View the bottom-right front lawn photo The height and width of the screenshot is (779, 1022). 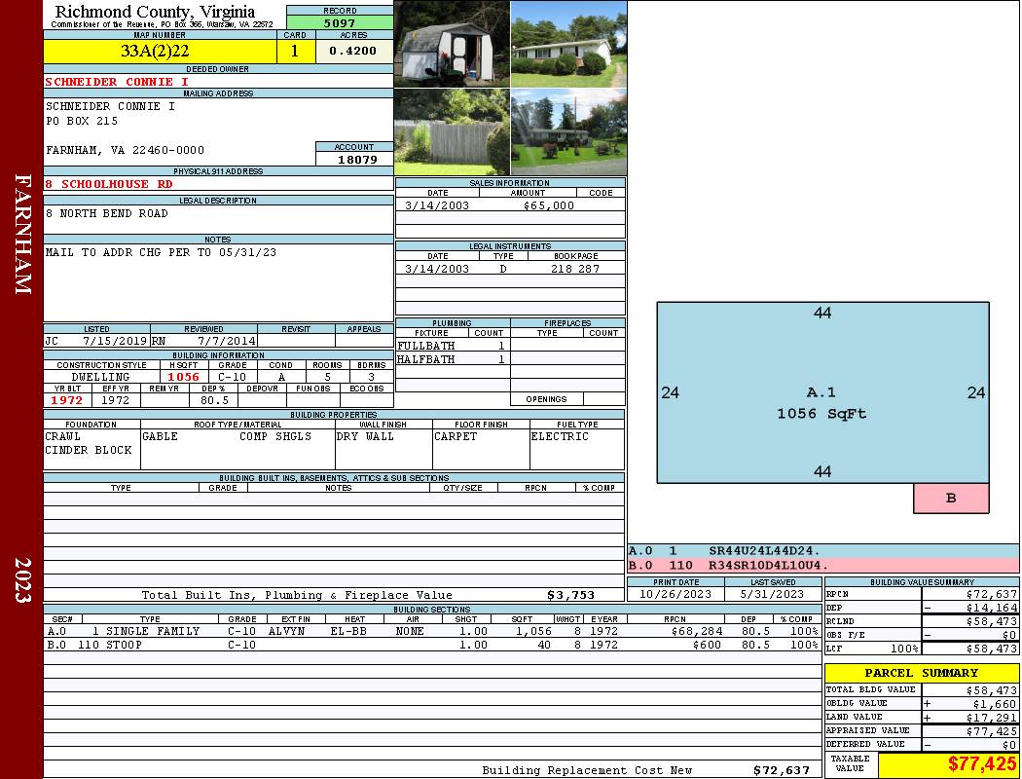coord(568,131)
